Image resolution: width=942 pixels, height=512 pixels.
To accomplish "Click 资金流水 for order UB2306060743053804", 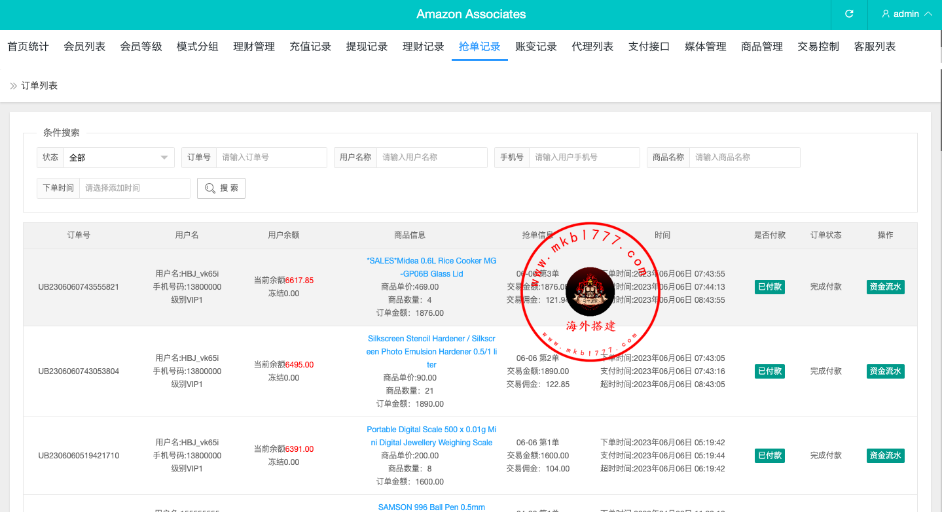I will pos(885,371).
